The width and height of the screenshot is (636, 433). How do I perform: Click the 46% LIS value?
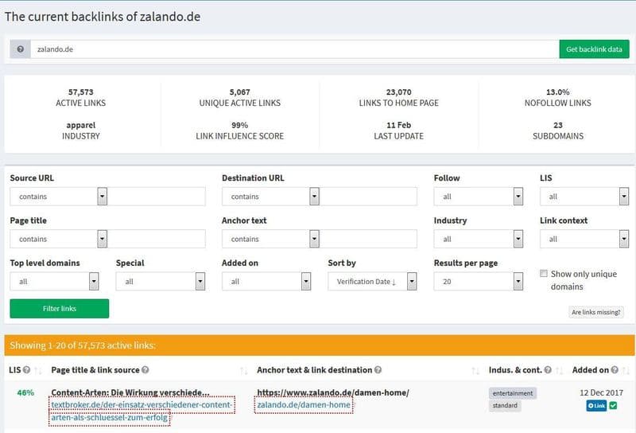coord(25,392)
